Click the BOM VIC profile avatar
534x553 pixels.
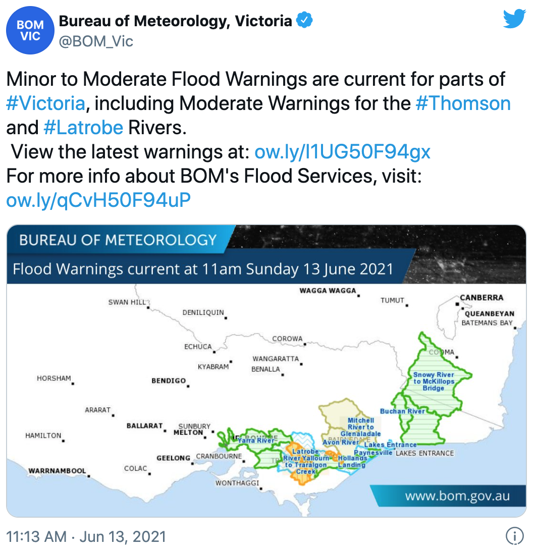pos(30,30)
